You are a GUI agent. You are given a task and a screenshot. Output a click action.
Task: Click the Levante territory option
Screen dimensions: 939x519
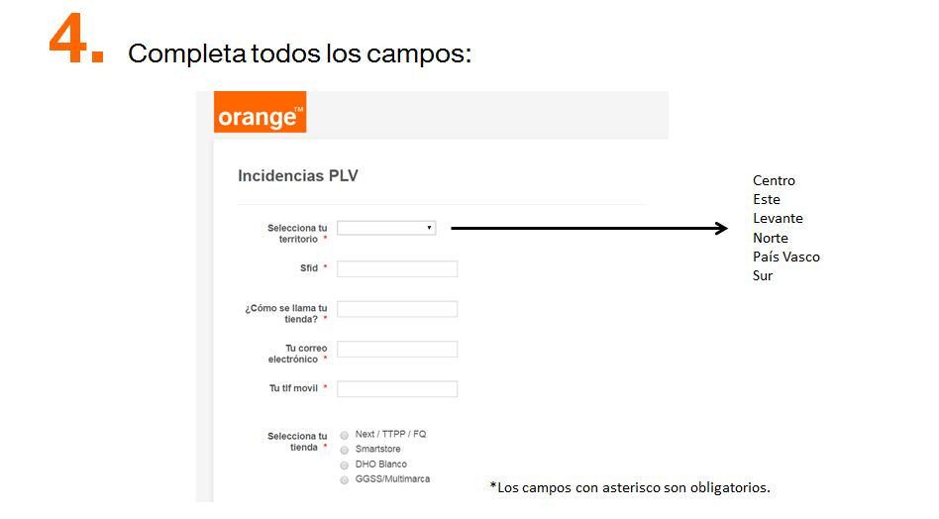[778, 219]
